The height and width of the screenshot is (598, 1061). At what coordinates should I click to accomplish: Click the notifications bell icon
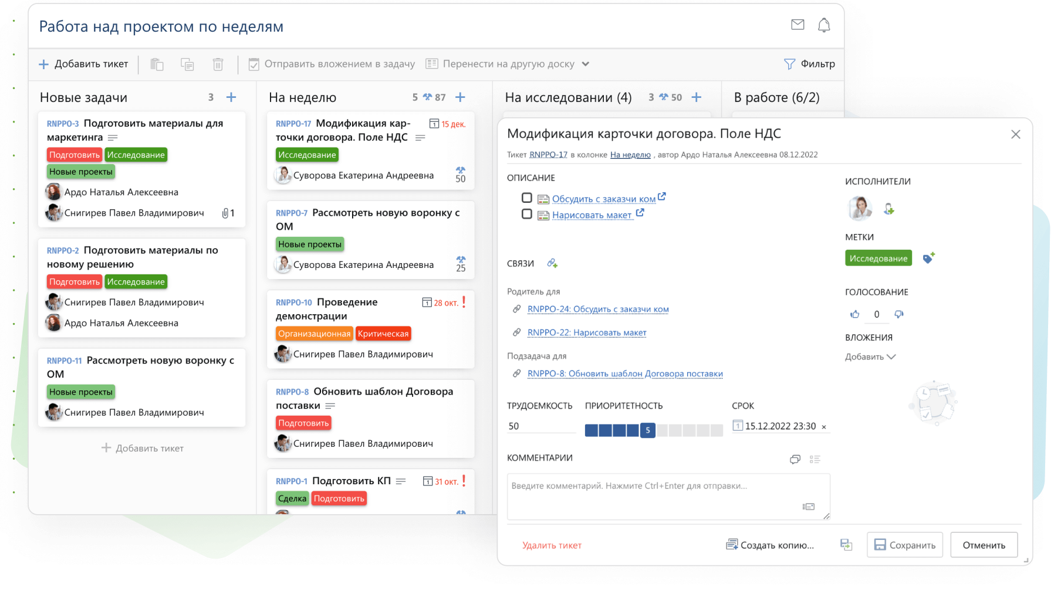point(823,25)
